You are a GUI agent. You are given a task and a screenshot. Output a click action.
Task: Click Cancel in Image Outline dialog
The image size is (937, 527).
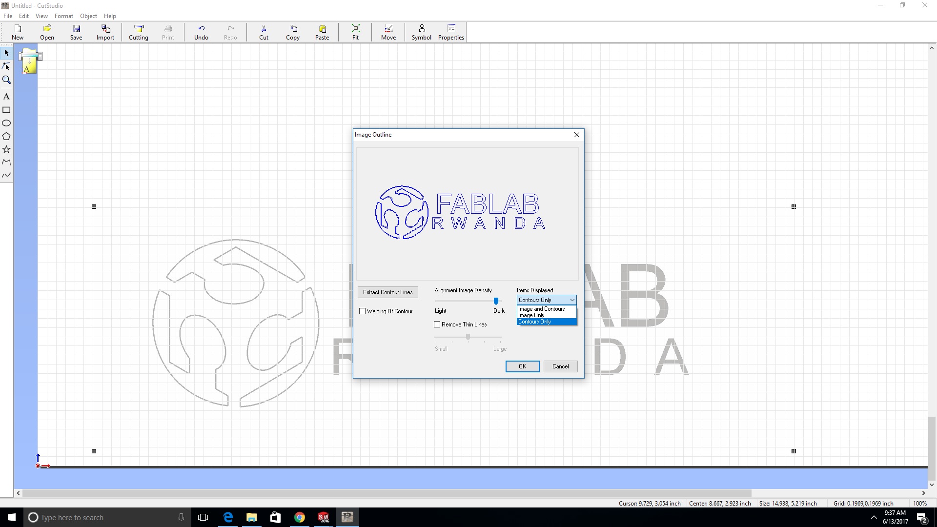coord(560,366)
